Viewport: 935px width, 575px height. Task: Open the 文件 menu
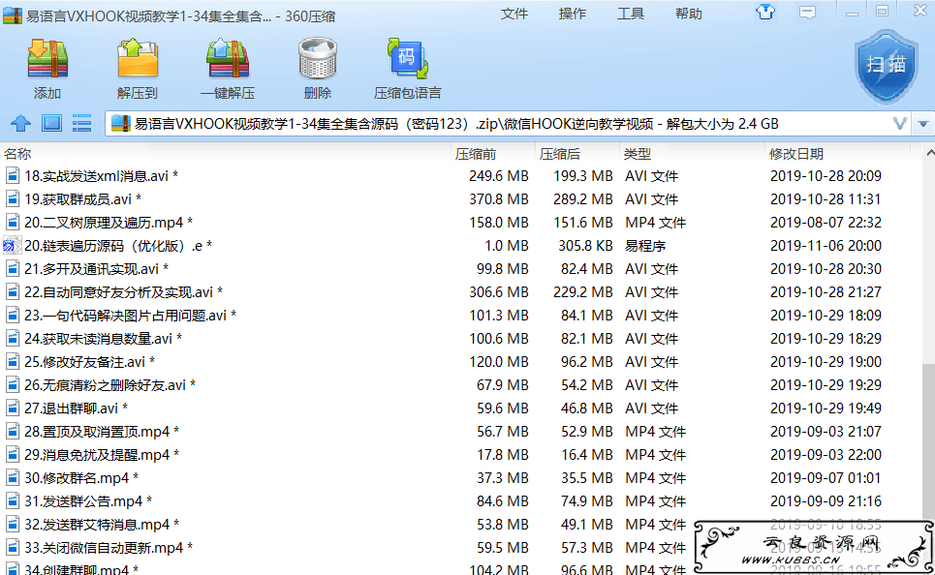coord(514,14)
